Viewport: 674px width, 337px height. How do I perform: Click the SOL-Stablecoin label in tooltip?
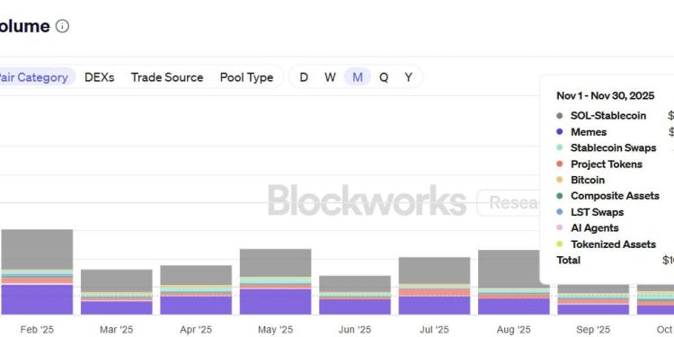point(608,116)
